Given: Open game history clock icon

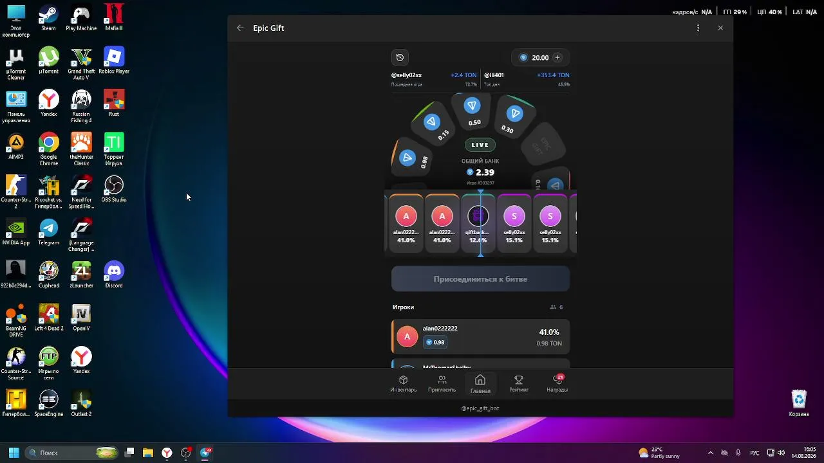Looking at the screenshot, I should point(400,57).
